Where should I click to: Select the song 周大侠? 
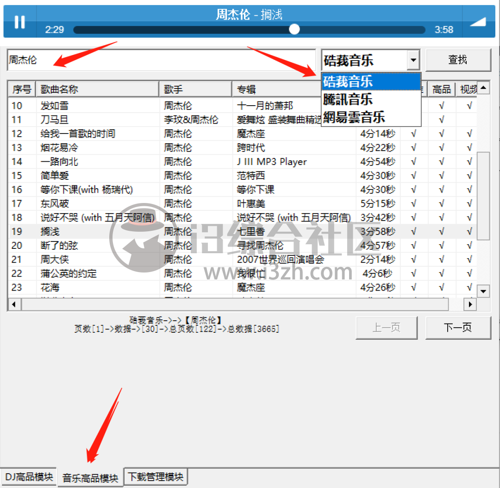click(55, 260)
